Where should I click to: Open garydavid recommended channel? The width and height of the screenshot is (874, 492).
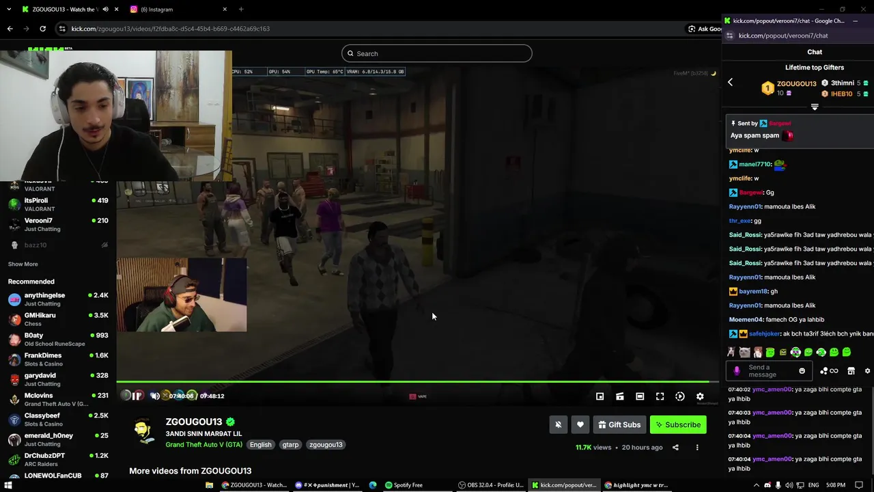click(58, 379)
